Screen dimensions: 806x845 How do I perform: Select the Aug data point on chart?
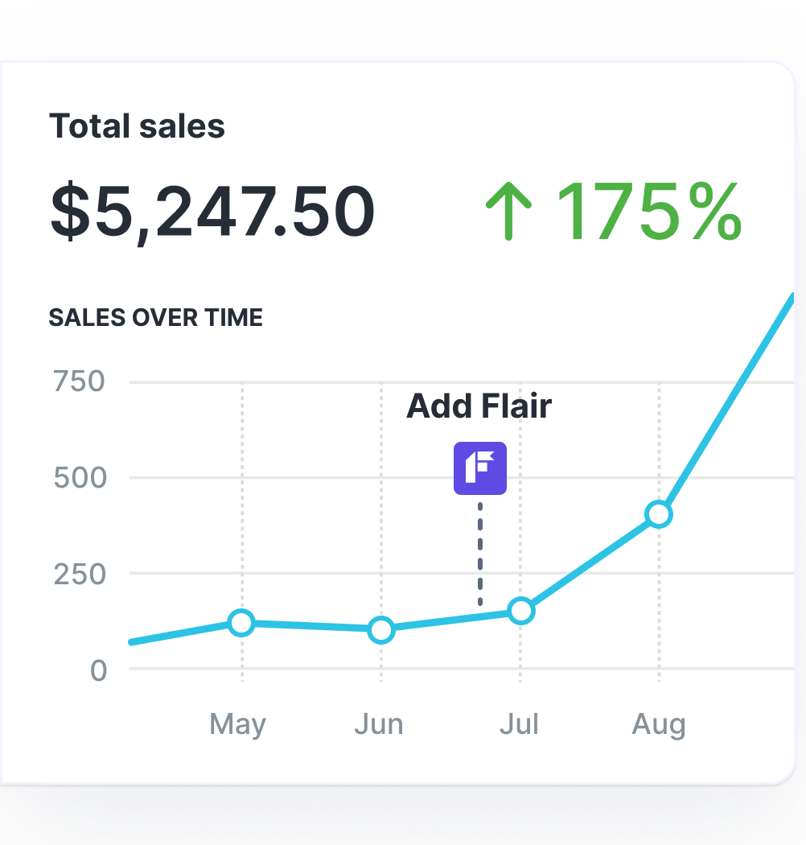click(x=659, y=514)
